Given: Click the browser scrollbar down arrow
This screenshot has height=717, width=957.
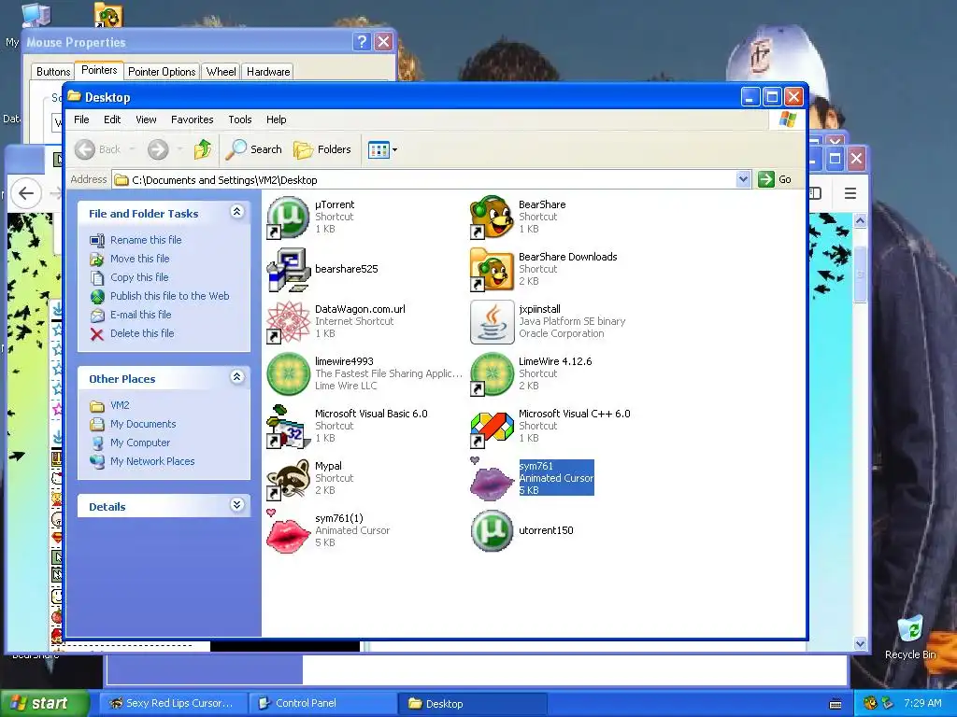Looking at the screenshot, I should tap(860, 643).
